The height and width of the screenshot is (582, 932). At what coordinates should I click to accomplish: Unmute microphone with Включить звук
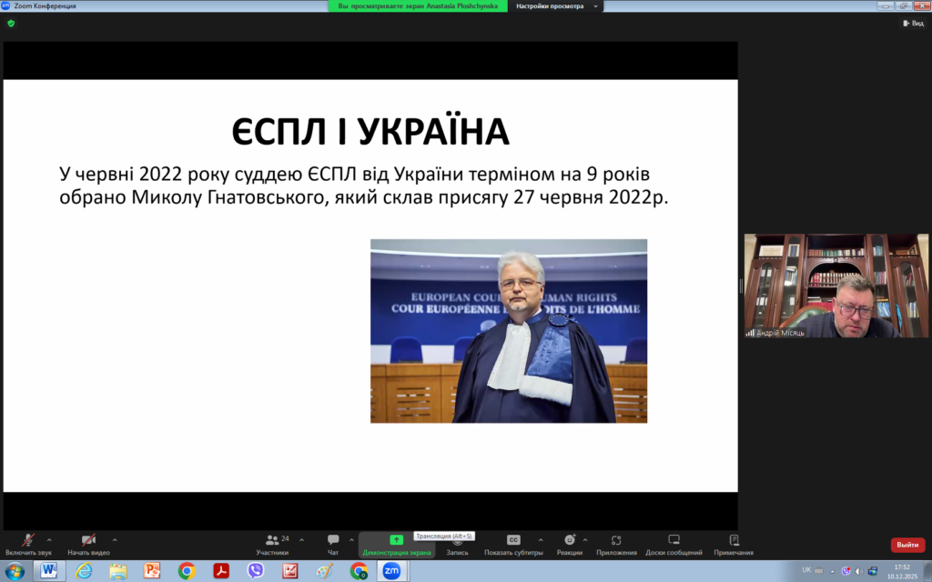pos(28,543)
